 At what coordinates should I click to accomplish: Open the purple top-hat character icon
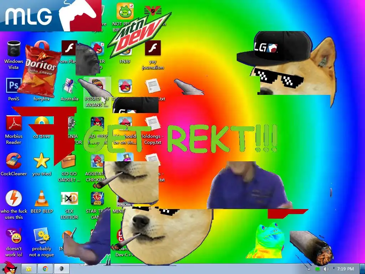125,157
